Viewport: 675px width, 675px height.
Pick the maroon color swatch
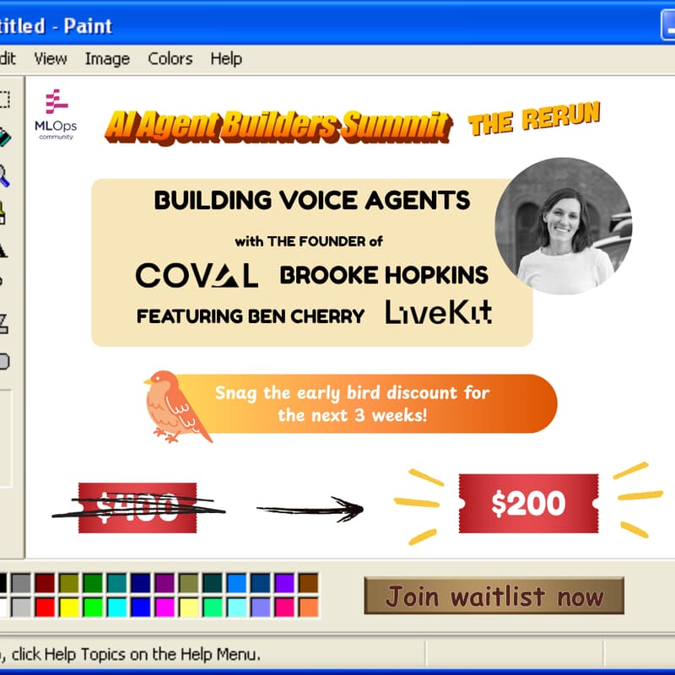tap(45, 583)
